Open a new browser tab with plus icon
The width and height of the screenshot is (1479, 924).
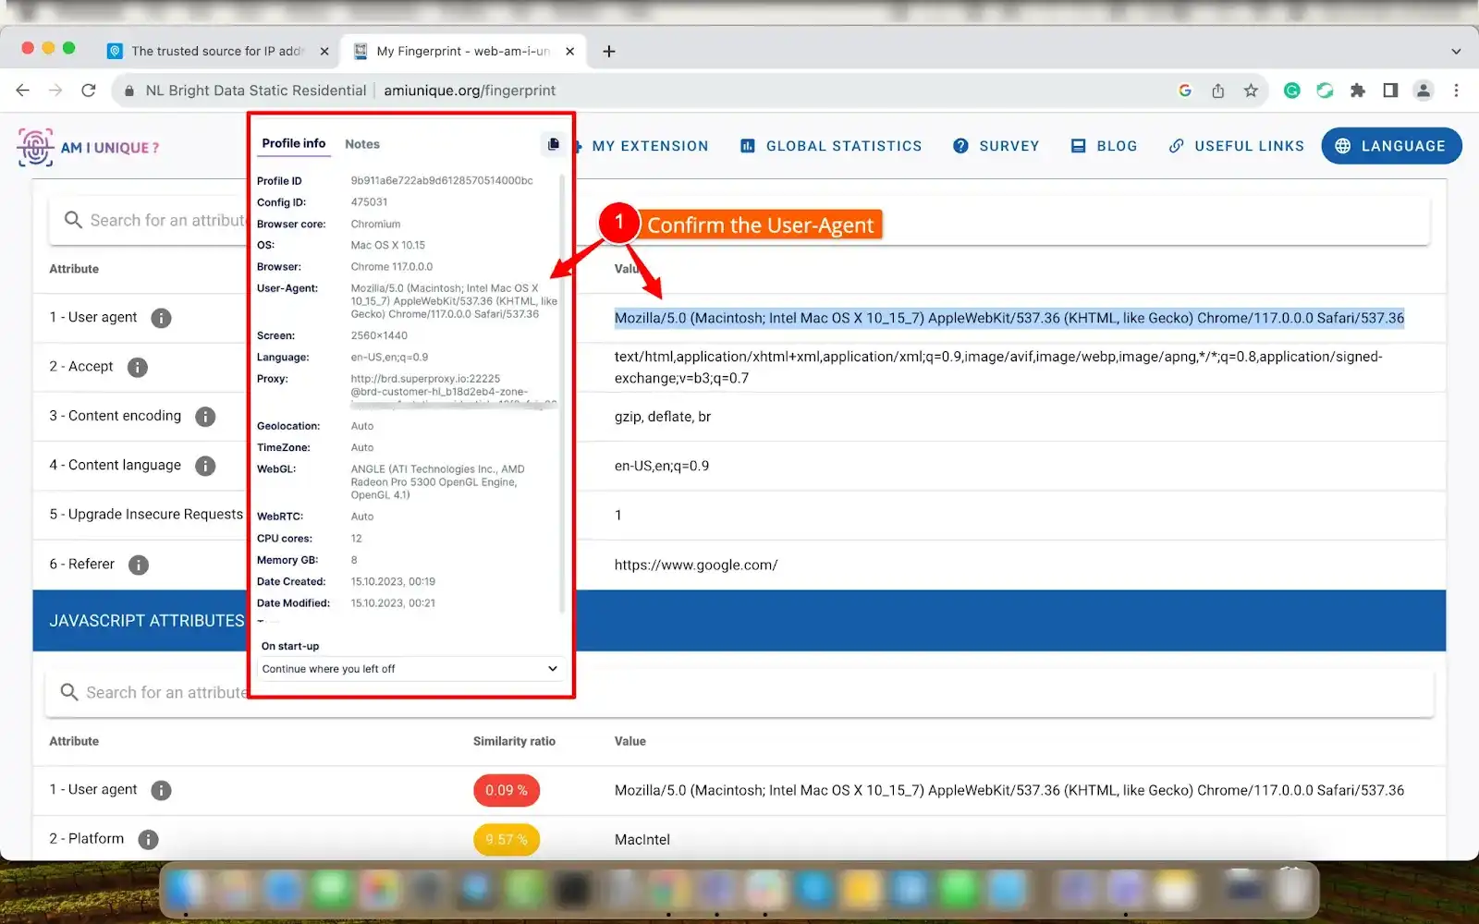[x=608, y=51]
